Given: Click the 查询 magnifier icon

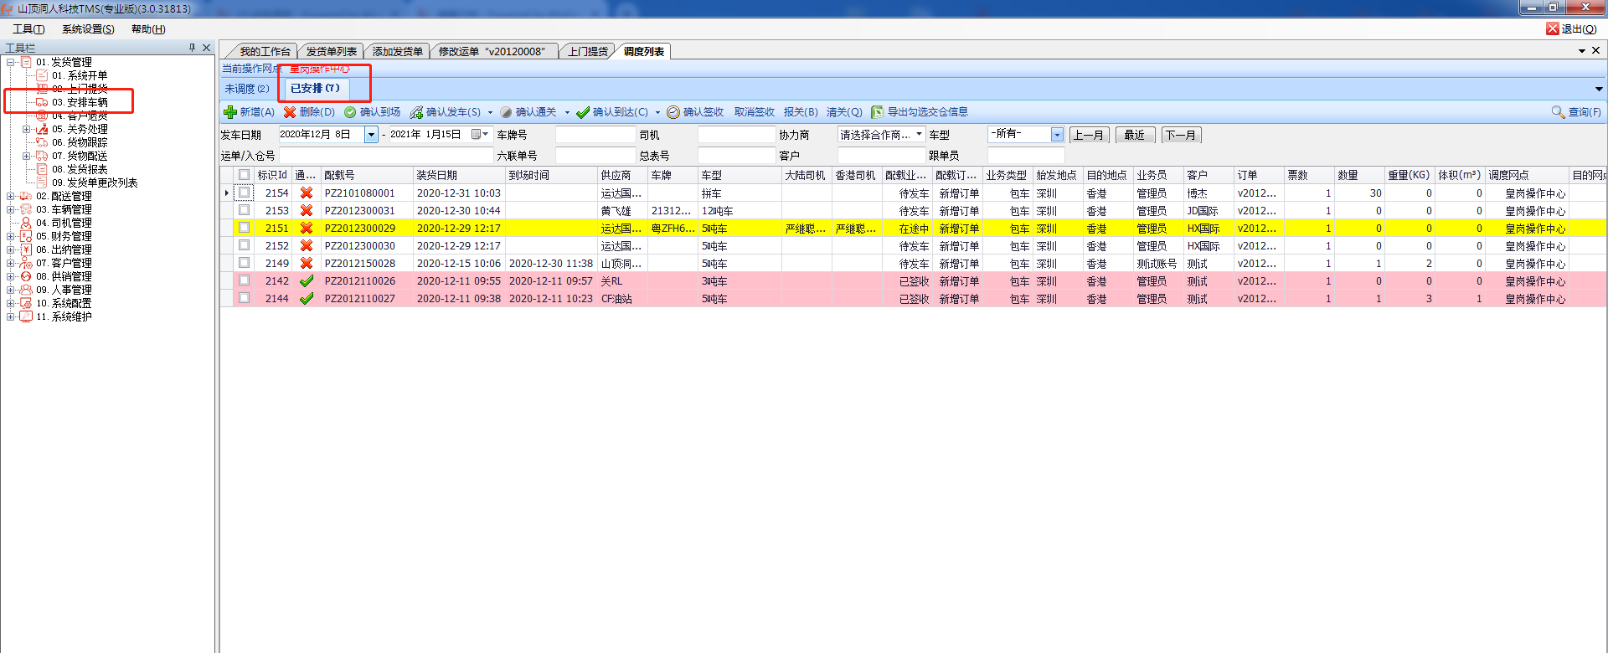Looking at the screenshot, I should pyautogui.click(x=1558, y=112).
